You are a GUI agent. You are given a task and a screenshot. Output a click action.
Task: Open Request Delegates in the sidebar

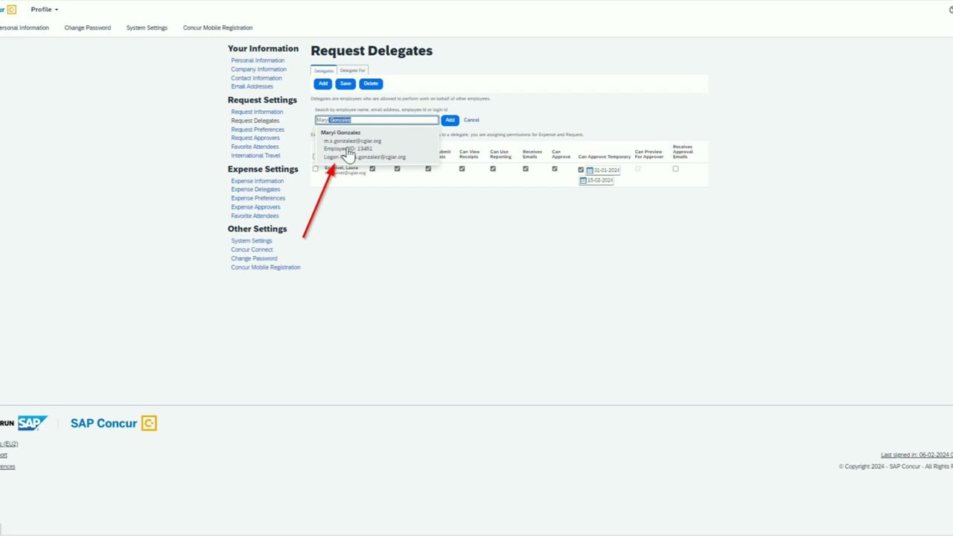coord(255,121)
